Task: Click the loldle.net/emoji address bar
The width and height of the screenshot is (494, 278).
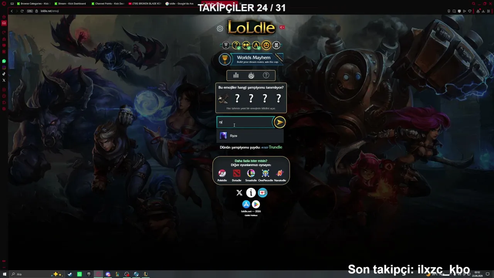Action: point(50,11)
